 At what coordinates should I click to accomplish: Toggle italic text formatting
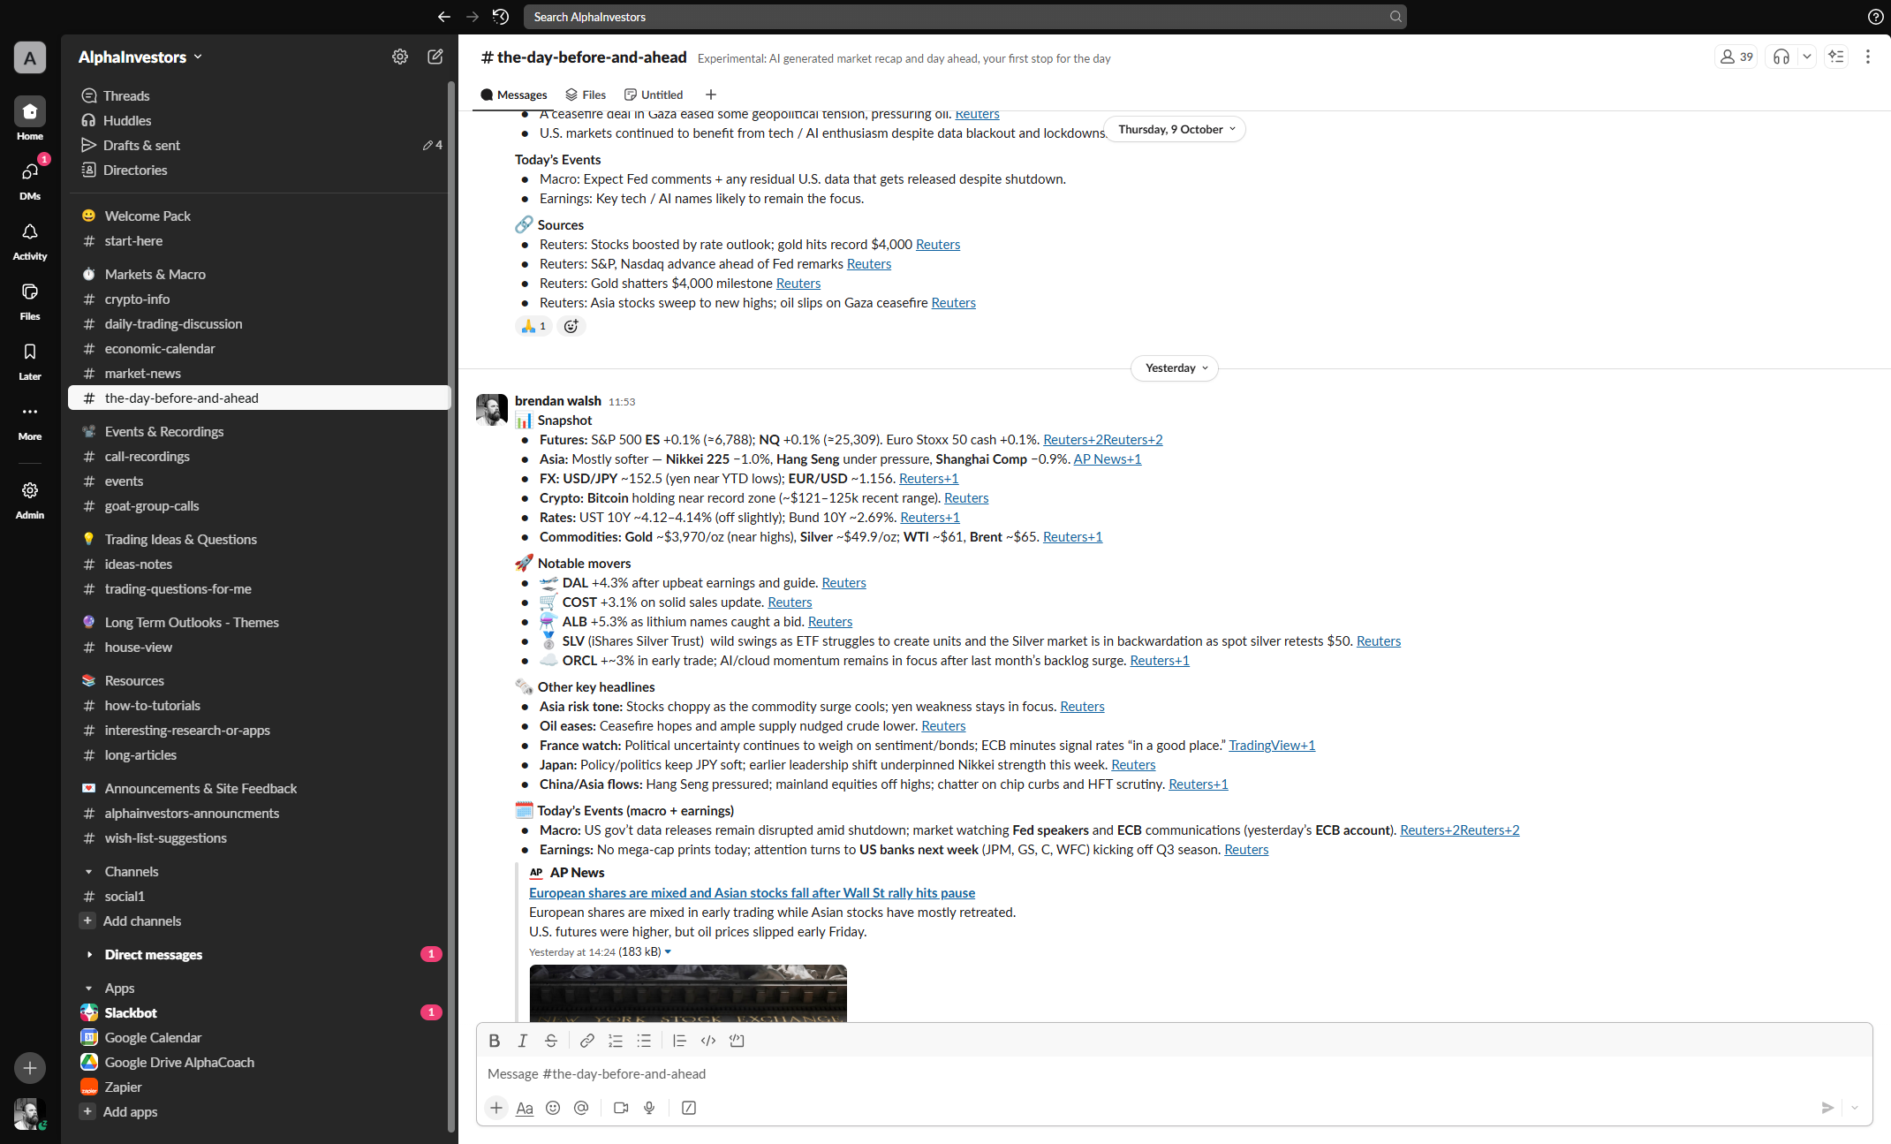[523, 1041]
